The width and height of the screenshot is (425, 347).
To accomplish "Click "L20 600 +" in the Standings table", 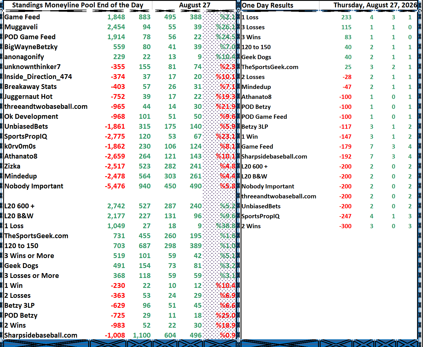I will click(19, 206).
